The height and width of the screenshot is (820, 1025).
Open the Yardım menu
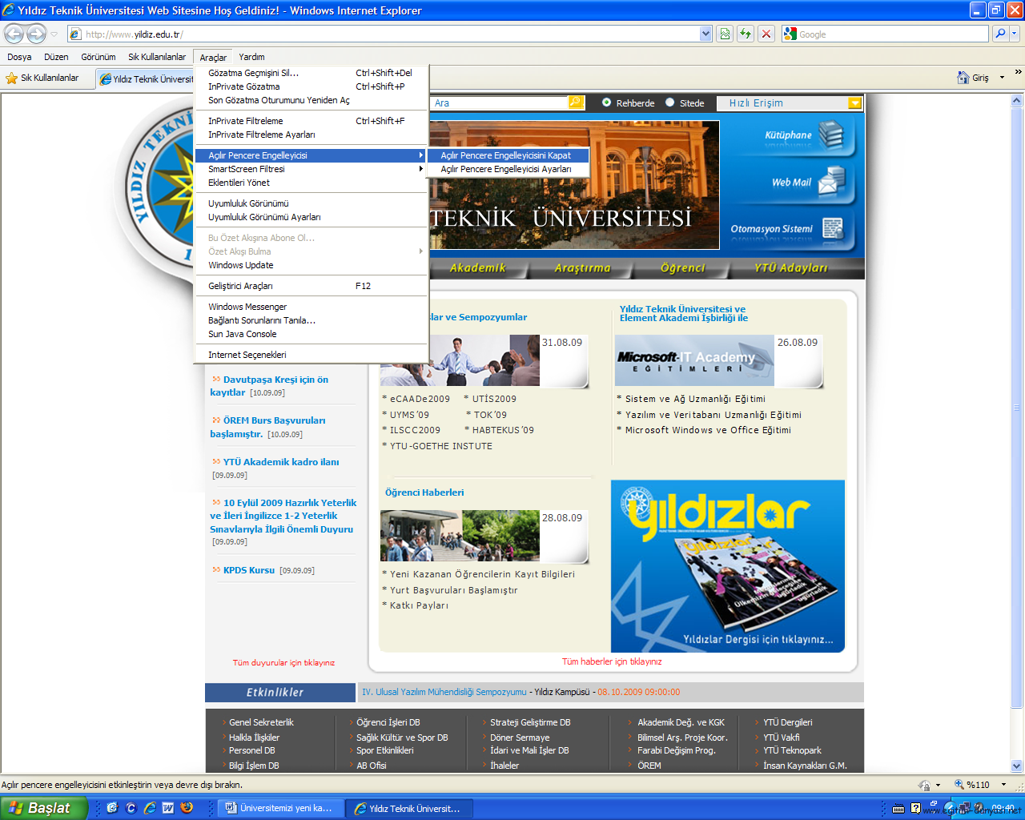(x=251, y=57)
